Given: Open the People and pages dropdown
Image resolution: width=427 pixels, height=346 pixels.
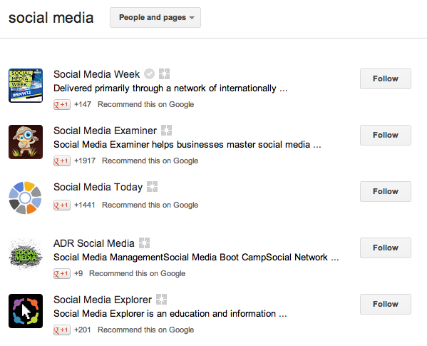Looking at the screenshot, I should point(155,17).
